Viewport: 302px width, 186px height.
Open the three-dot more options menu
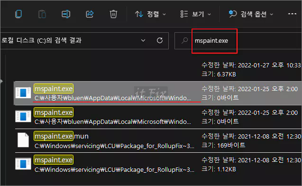pyautogui.click(x=292, y=14)
